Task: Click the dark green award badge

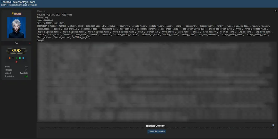Action: (16, 58)
